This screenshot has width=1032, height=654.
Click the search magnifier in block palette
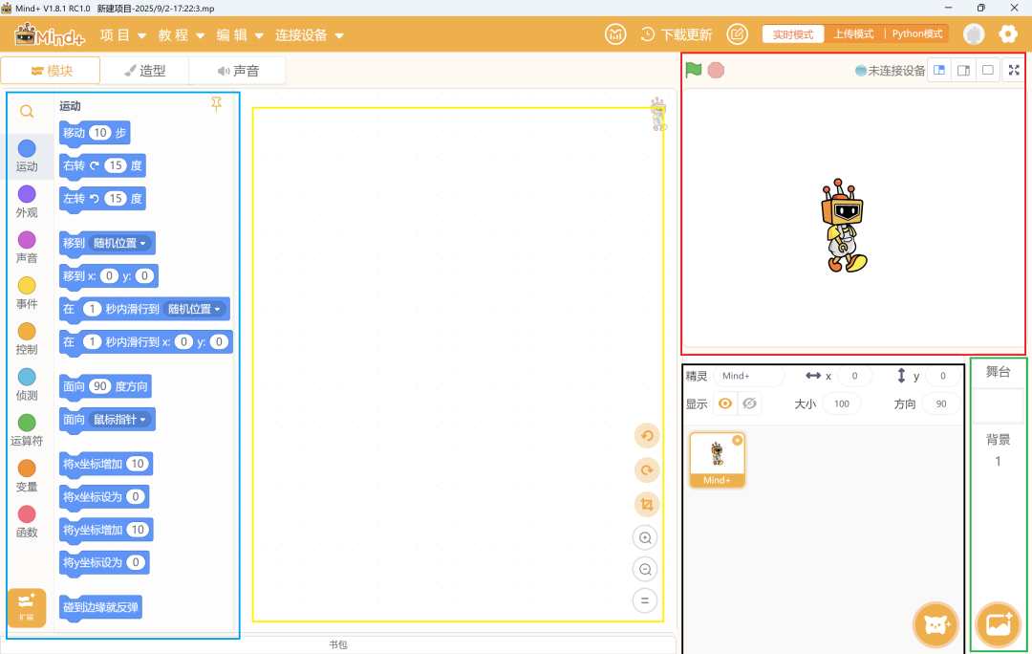tap(27, 112)
